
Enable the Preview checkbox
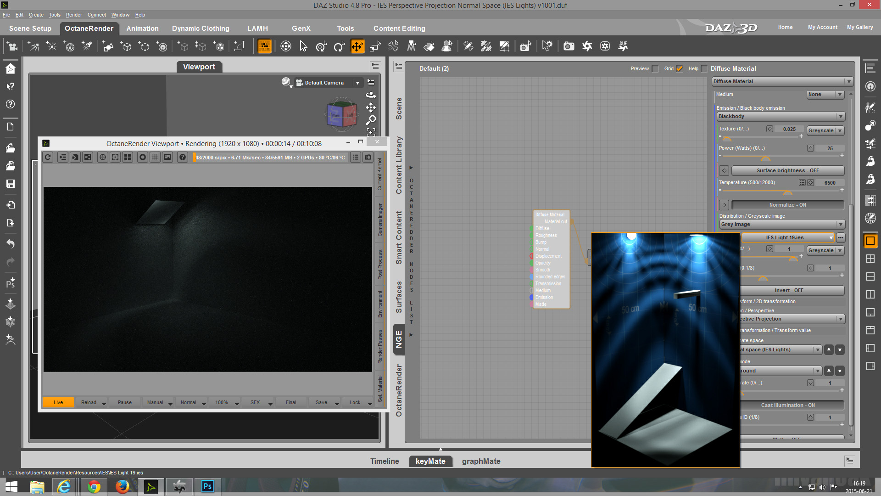click(655, 69)
